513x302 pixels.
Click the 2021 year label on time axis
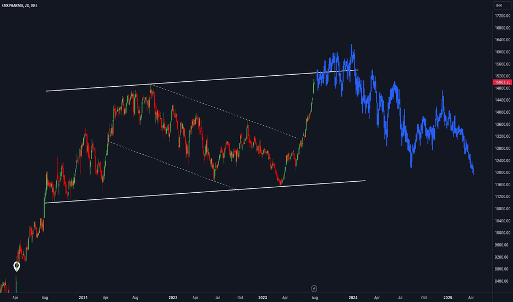(83, 298)
